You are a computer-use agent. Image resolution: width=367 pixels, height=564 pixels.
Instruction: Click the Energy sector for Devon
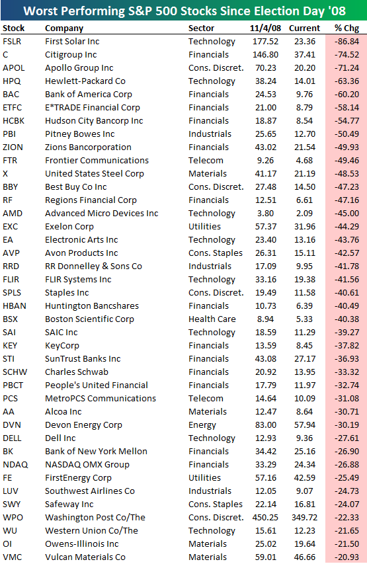point(202,425)
